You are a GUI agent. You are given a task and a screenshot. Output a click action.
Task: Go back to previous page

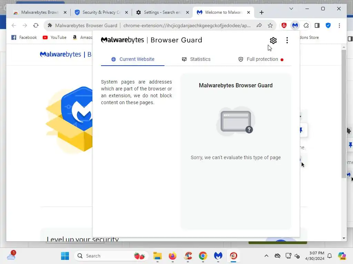coord(14,25)
